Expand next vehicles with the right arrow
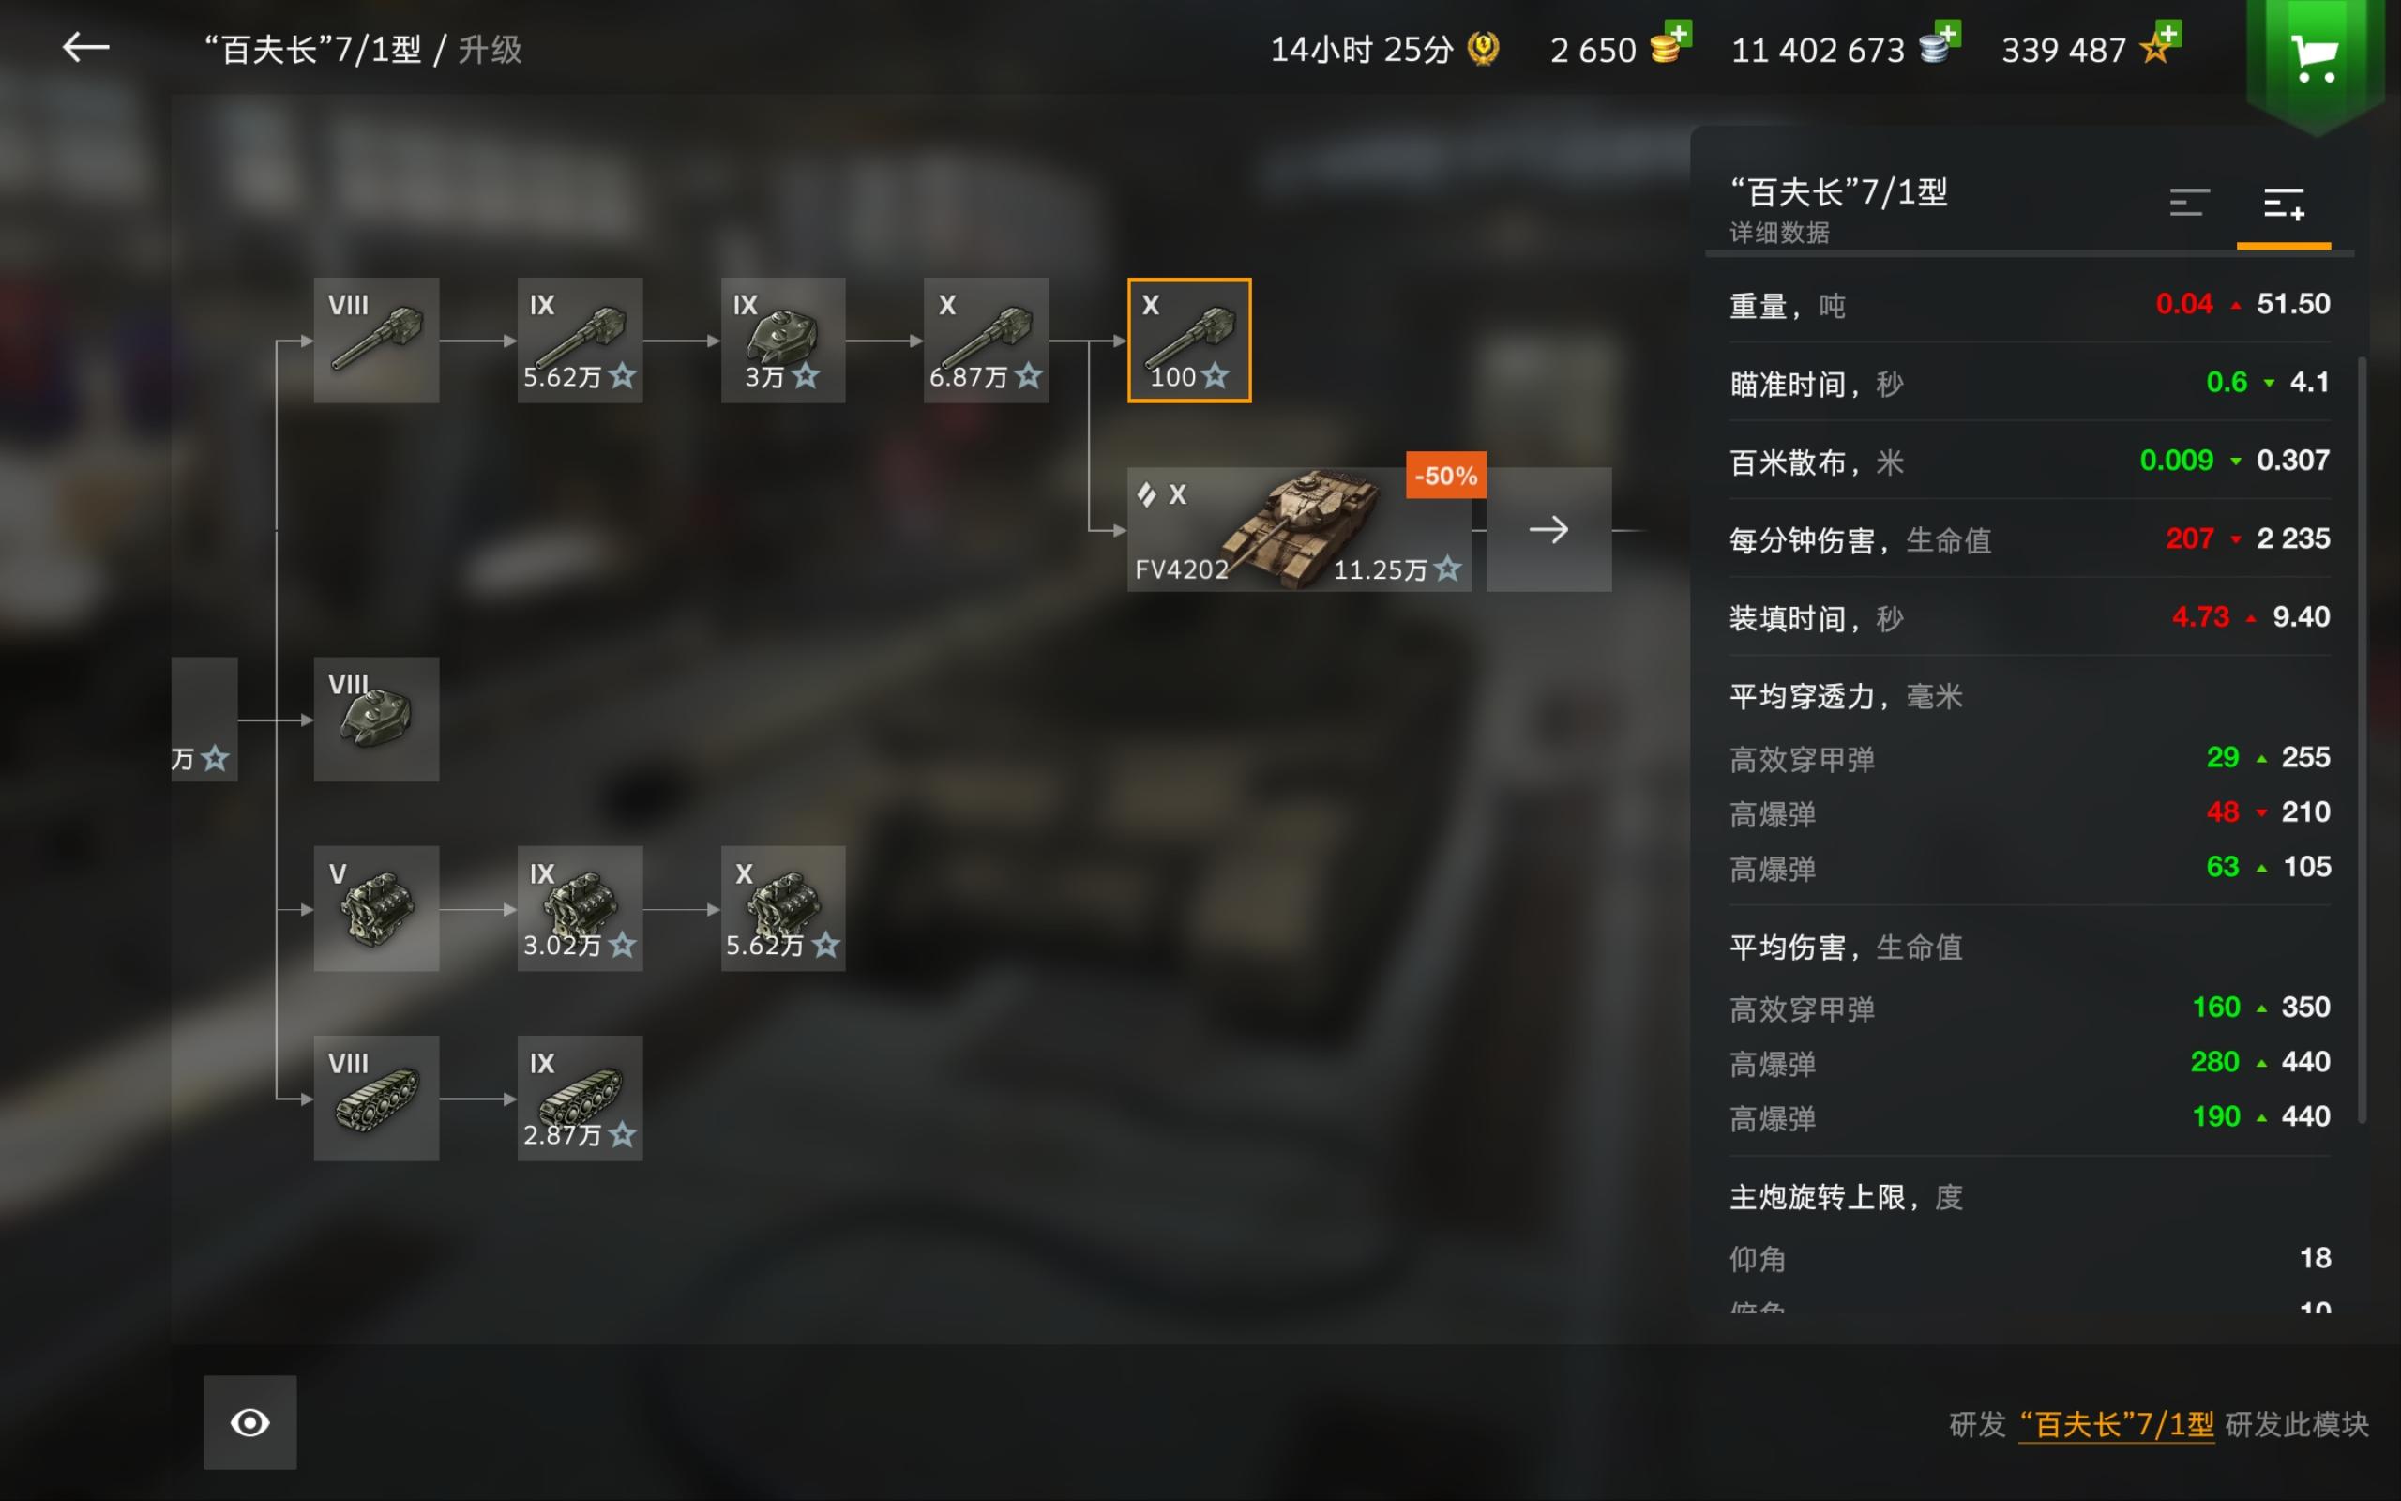Image resolution: width=2401 pixels, height=1501 pixels. pyautogui.click(x=1548, y=530)
